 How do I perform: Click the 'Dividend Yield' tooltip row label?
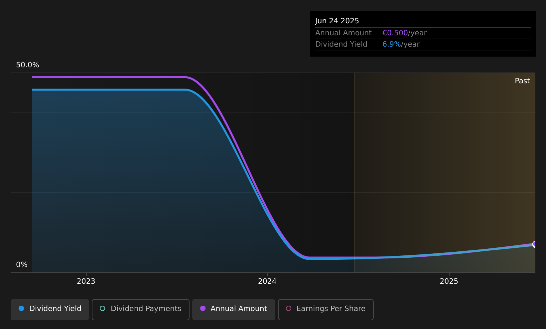click(341, 44)
